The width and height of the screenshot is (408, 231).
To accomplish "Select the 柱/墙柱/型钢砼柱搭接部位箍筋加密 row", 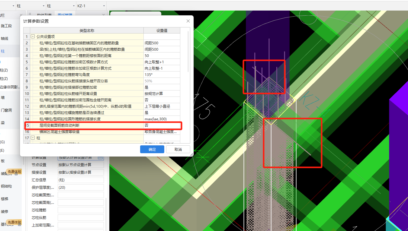I will coord(87,87).
